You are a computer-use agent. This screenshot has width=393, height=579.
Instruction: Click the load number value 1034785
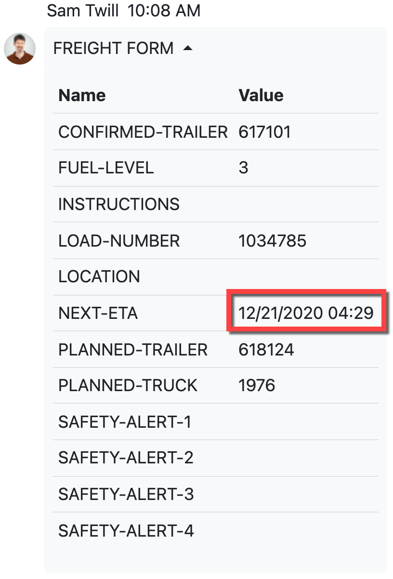pos(272,240)
